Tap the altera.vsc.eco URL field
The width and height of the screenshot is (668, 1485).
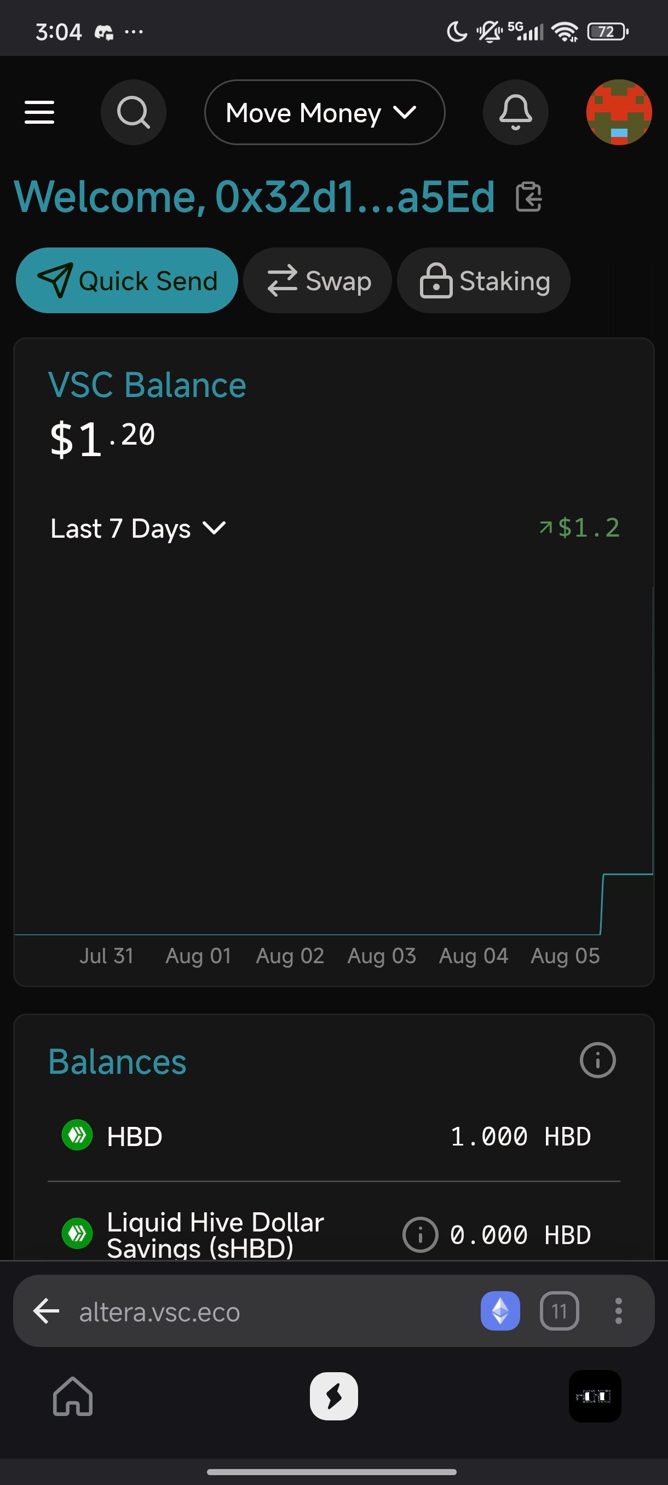point(160,1312)
